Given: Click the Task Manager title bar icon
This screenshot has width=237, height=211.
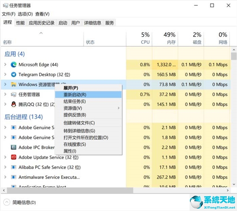Looking at the screenshot, I should pyautogui.click(x=5, y=6).
